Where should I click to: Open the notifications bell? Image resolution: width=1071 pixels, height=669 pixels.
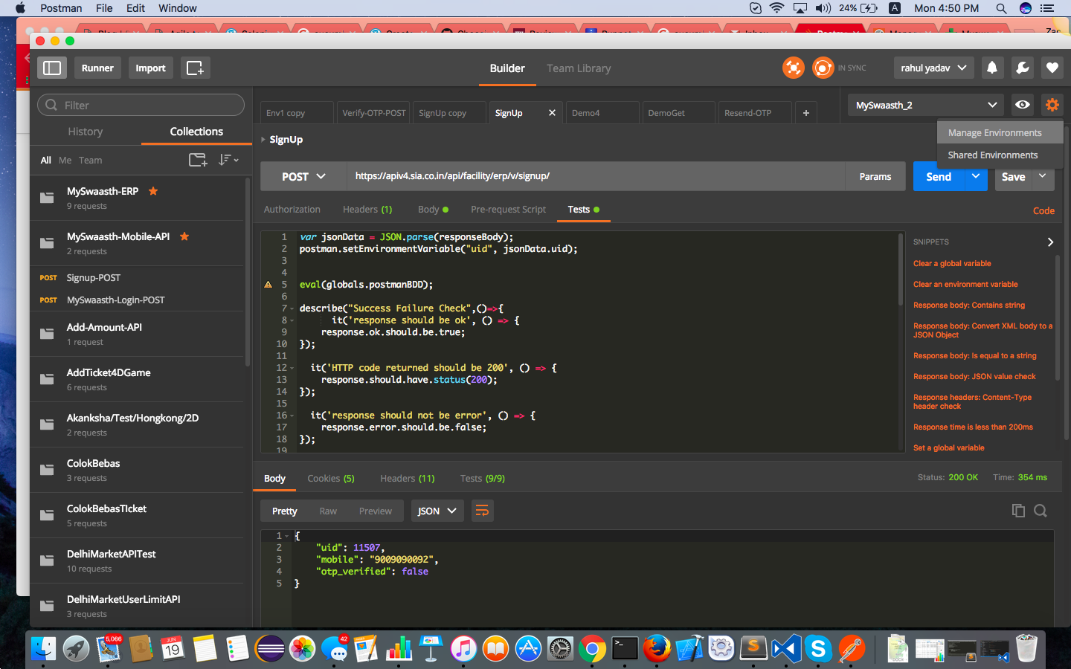click(992, 68)
